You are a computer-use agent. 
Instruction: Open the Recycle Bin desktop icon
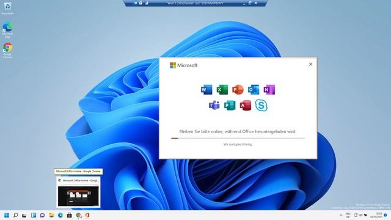(7, 8)
